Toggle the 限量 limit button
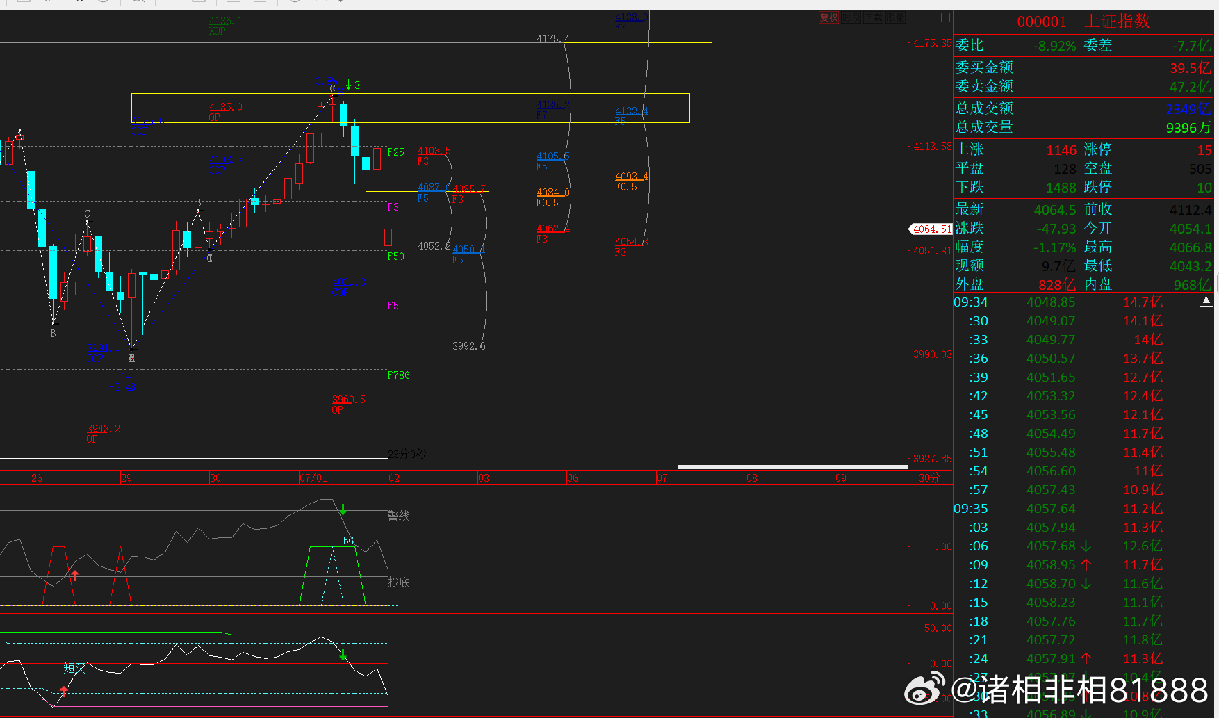The width and height of the screenshot is (1219, 718). click(x=895, y=17)
